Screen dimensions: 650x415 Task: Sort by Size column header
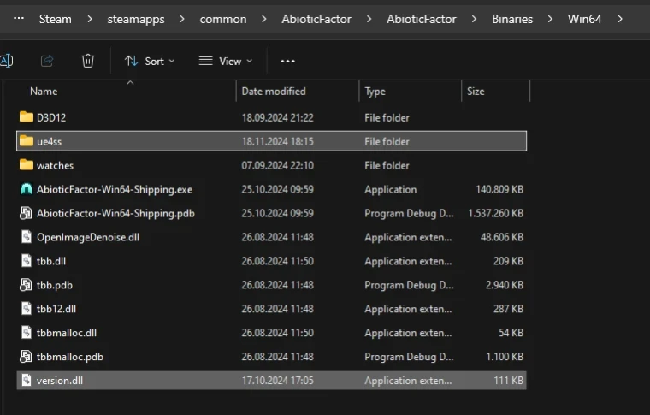[x=476, y=92]
